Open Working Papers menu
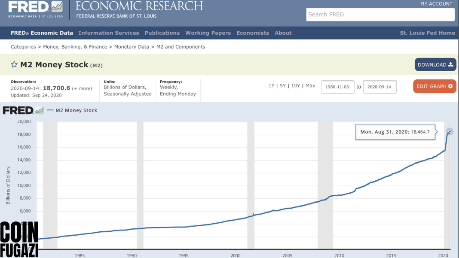Screen dimensions: 459x258 pyautogui.click(x=208, y=33)
